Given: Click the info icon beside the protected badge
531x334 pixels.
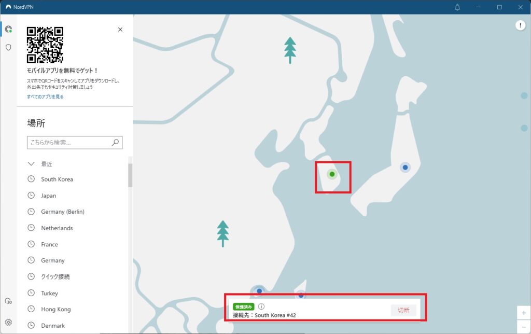Looking at the screenshot, I should 261,307.
